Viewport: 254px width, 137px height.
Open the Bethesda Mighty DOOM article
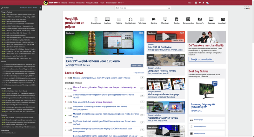click(102, 130)
